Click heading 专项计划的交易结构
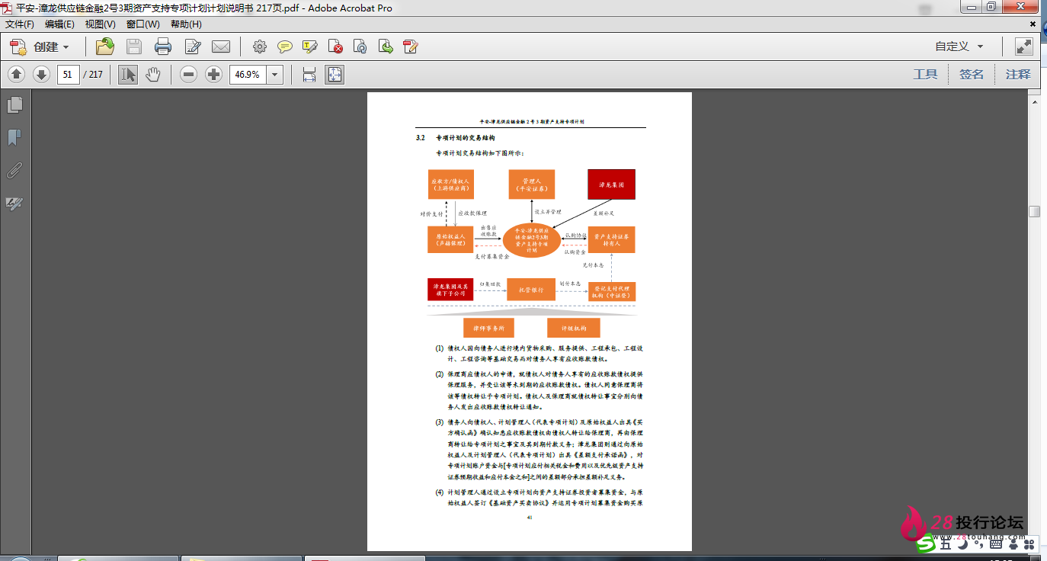The width and height of the screenshot is (1047, 561). 466,139
